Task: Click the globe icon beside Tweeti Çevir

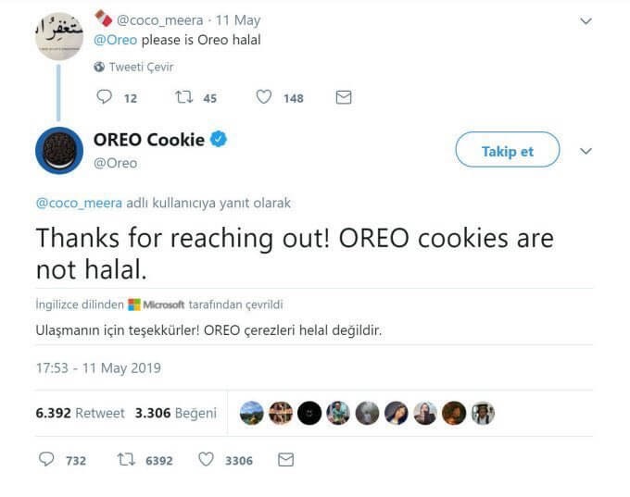Action: pos(99,67)
